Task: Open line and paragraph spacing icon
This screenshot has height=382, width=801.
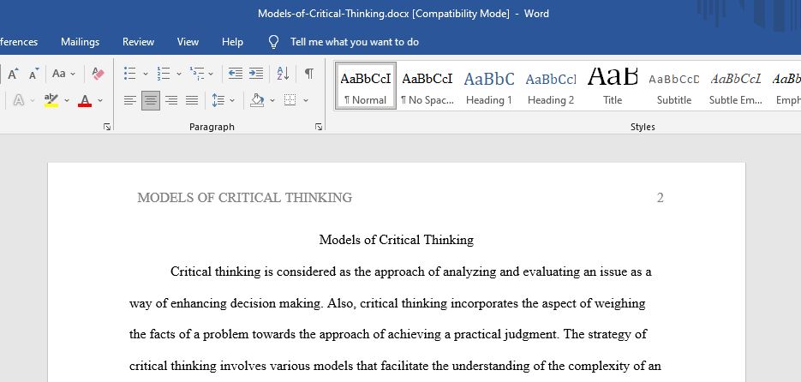Action: point(218,100)
